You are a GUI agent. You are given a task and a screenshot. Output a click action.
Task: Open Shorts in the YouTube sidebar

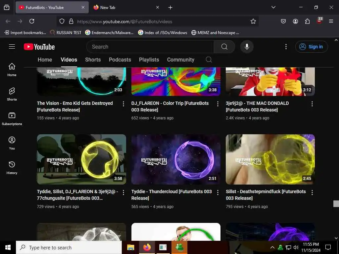(12, 94)
